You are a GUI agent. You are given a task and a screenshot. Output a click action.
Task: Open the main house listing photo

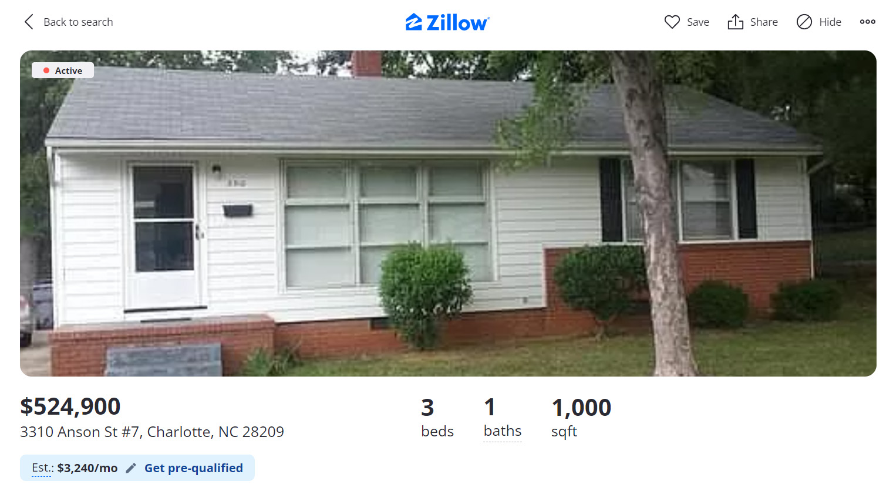click(448, 213)
